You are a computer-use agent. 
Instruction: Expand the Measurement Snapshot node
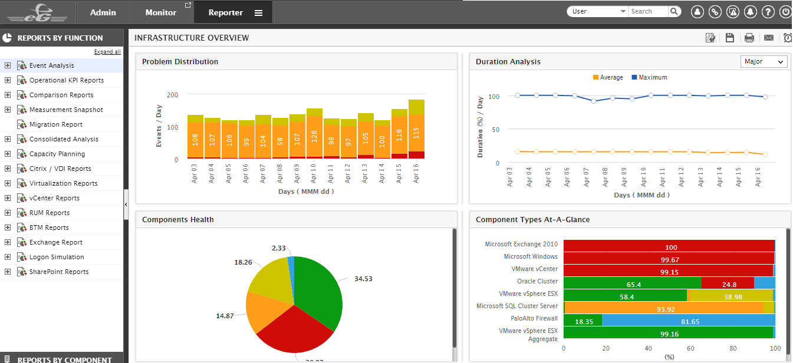coord(8,110)
